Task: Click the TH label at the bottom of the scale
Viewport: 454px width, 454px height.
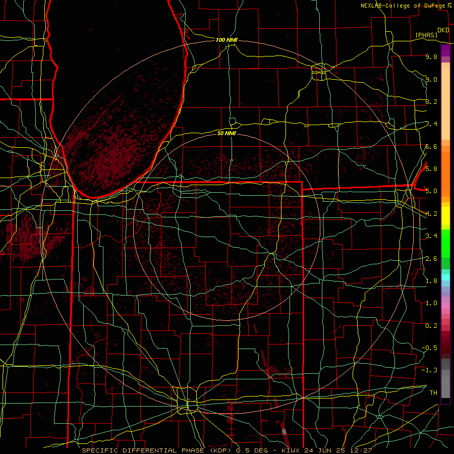Action: 433,392
